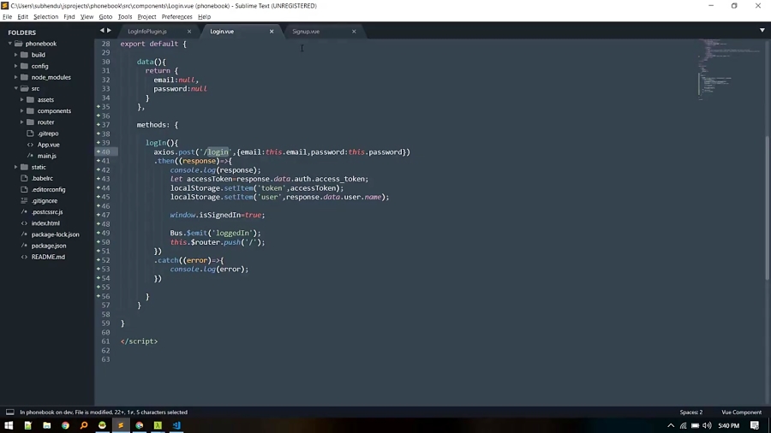771x433 pixels.
Task: Open .postcssrc.js file in sidebar
Action: pyautogui.click(x=47, y=212)
